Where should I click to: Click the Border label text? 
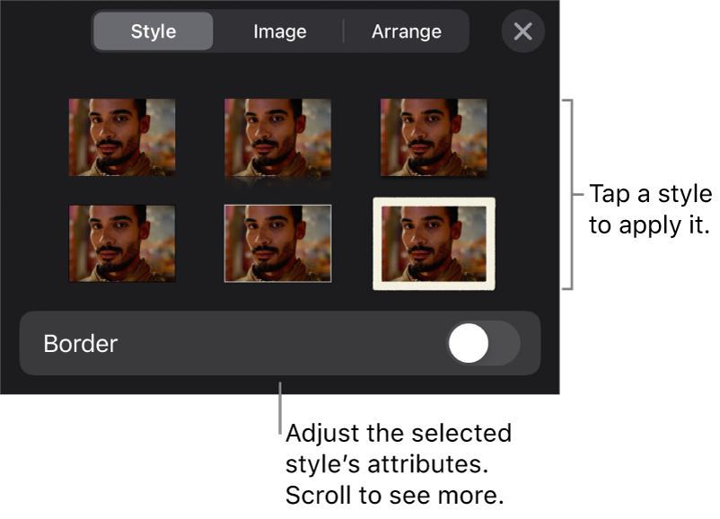[x=81, y=344]
